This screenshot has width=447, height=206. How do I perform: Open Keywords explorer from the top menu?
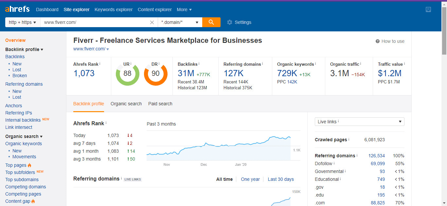coord(113,9)
